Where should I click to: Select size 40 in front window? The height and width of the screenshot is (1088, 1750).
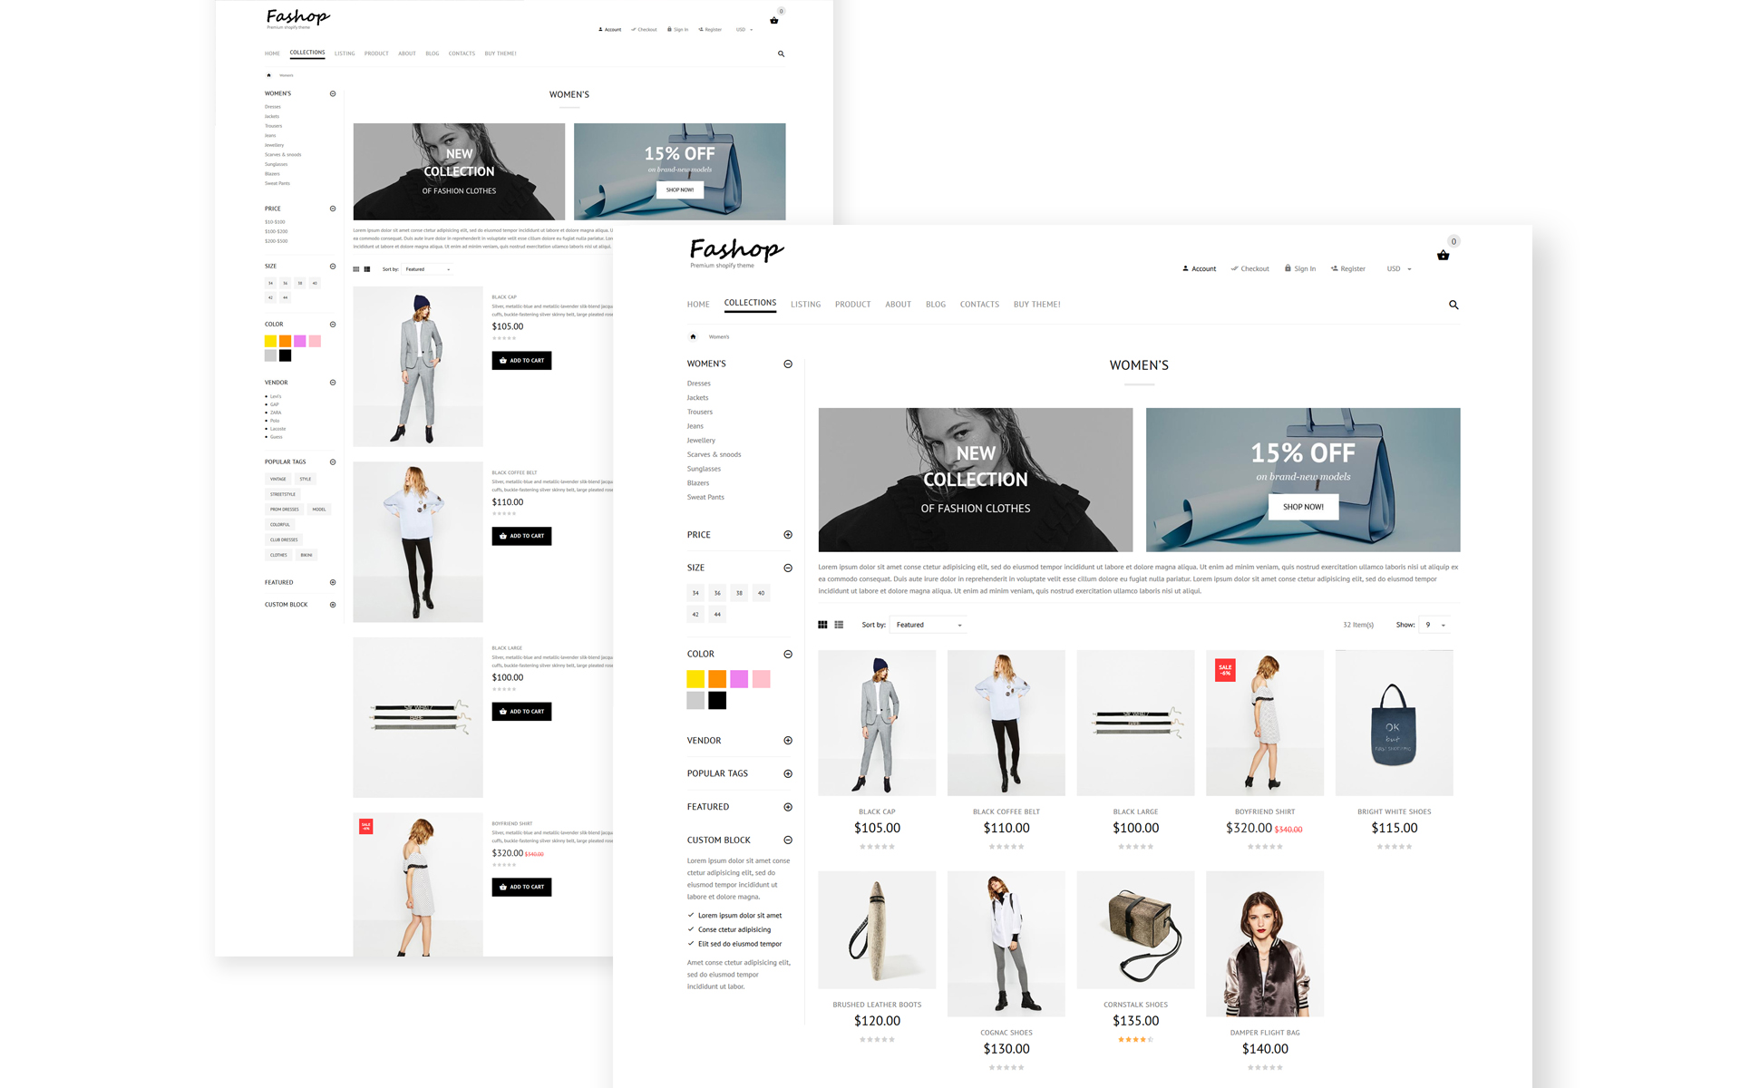761,593
